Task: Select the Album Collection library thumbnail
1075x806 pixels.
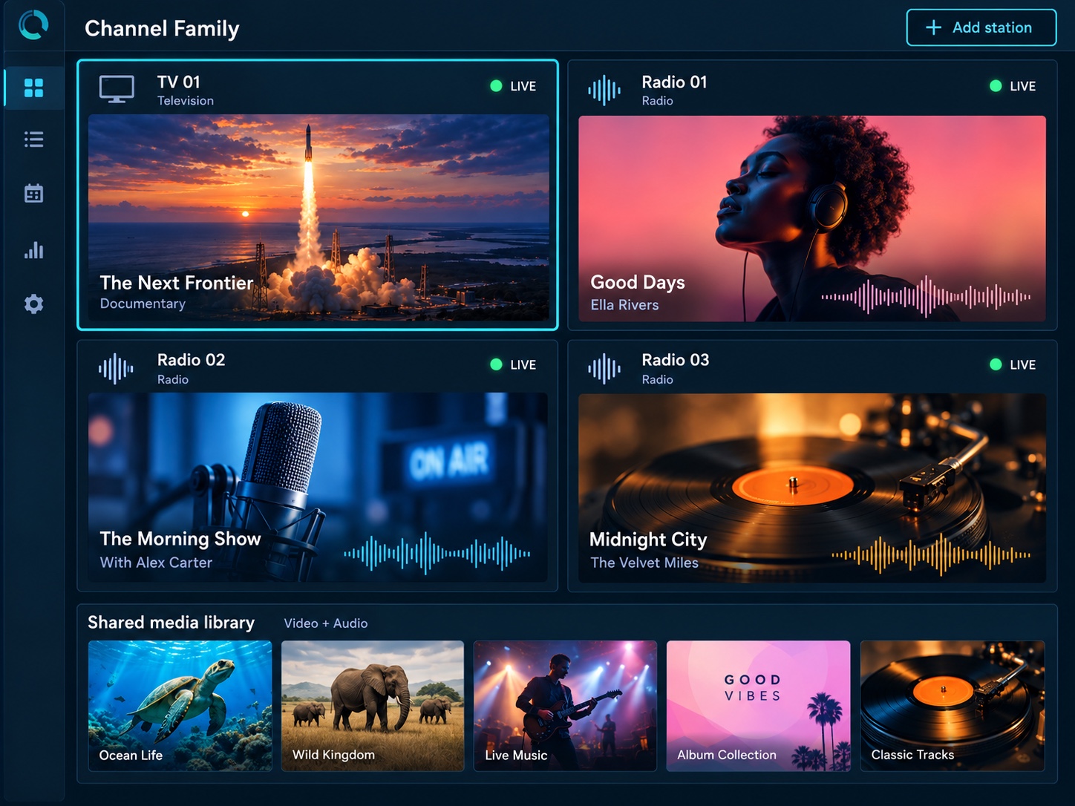Action: (758, 706)
